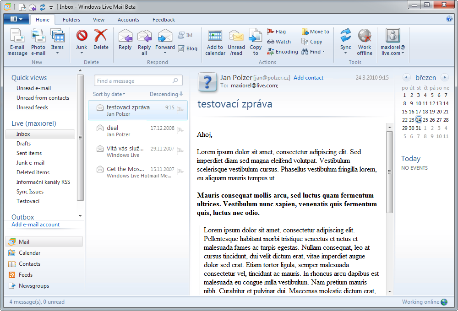Click the folder pane scrollbar thumb
This screenshot has width=458, height=311.
pyautogui.click(x=80, y=137)
